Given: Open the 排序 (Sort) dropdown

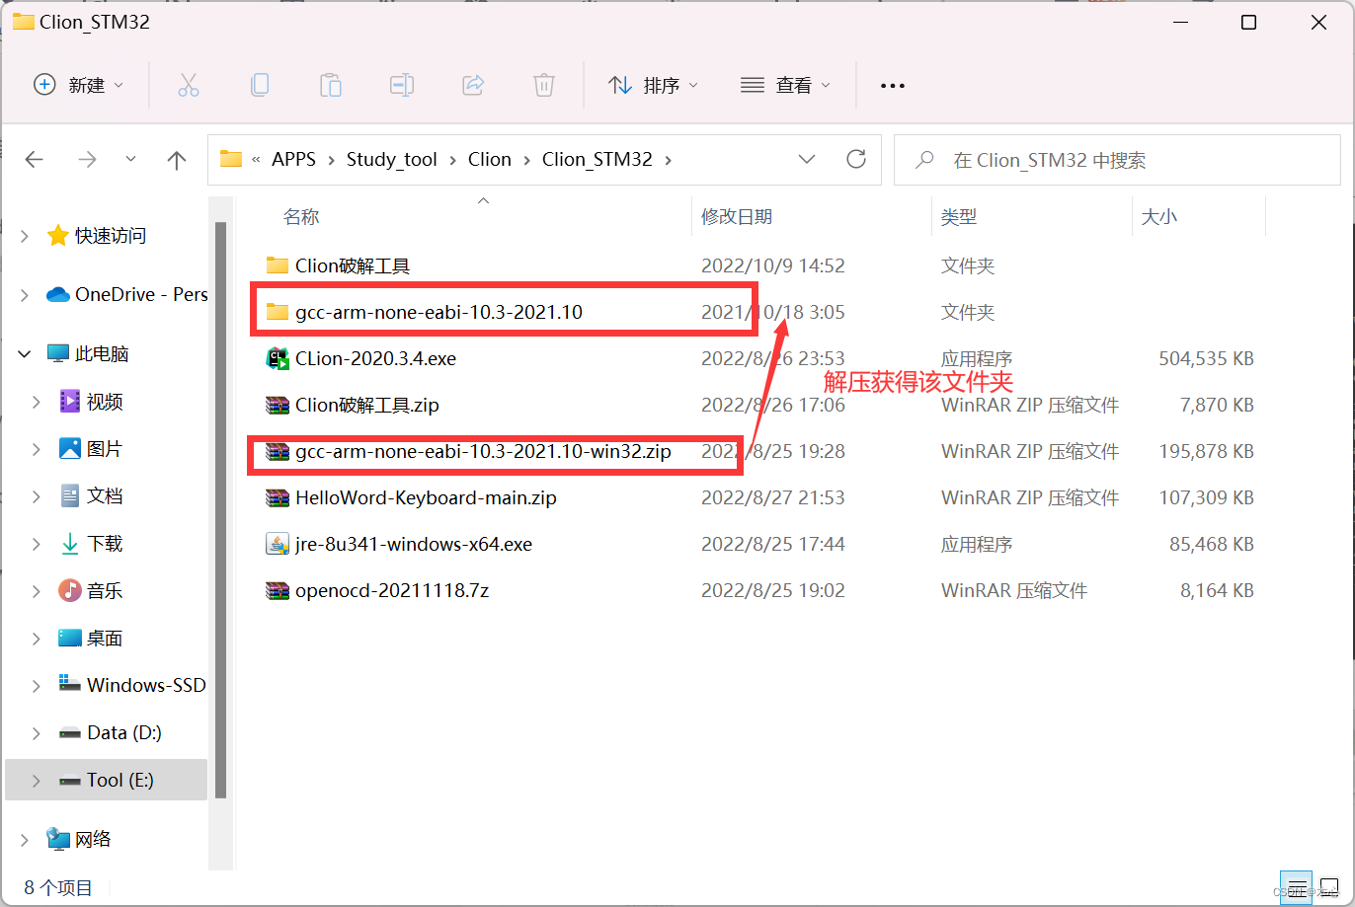Looking at the screenshot, I should pyautogui.click(x=653, y=86).
